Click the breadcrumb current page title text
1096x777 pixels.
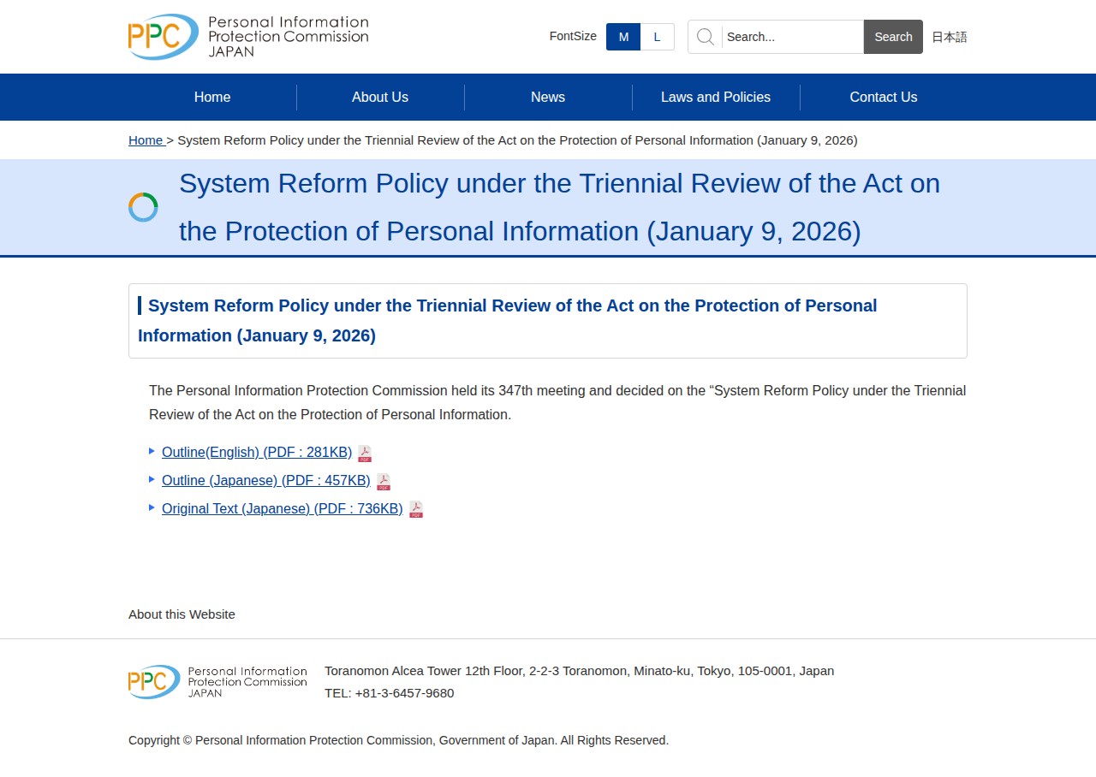coord(517,140)
